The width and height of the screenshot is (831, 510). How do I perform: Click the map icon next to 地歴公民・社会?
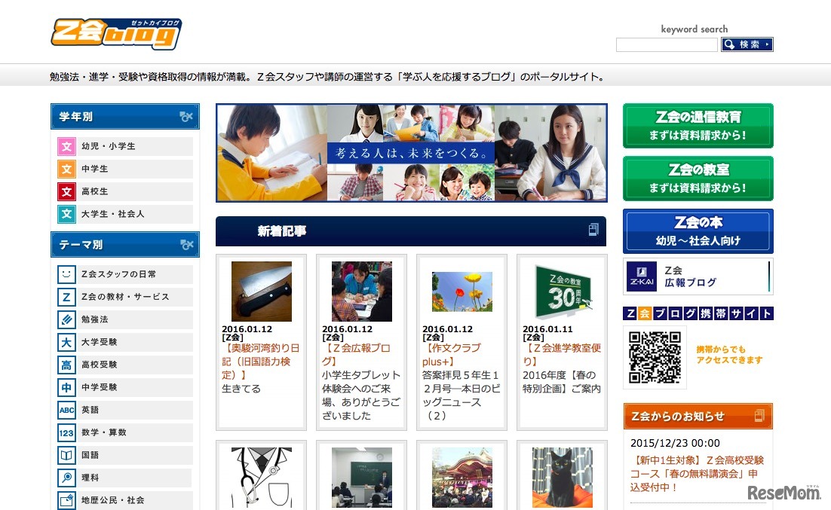66,500
